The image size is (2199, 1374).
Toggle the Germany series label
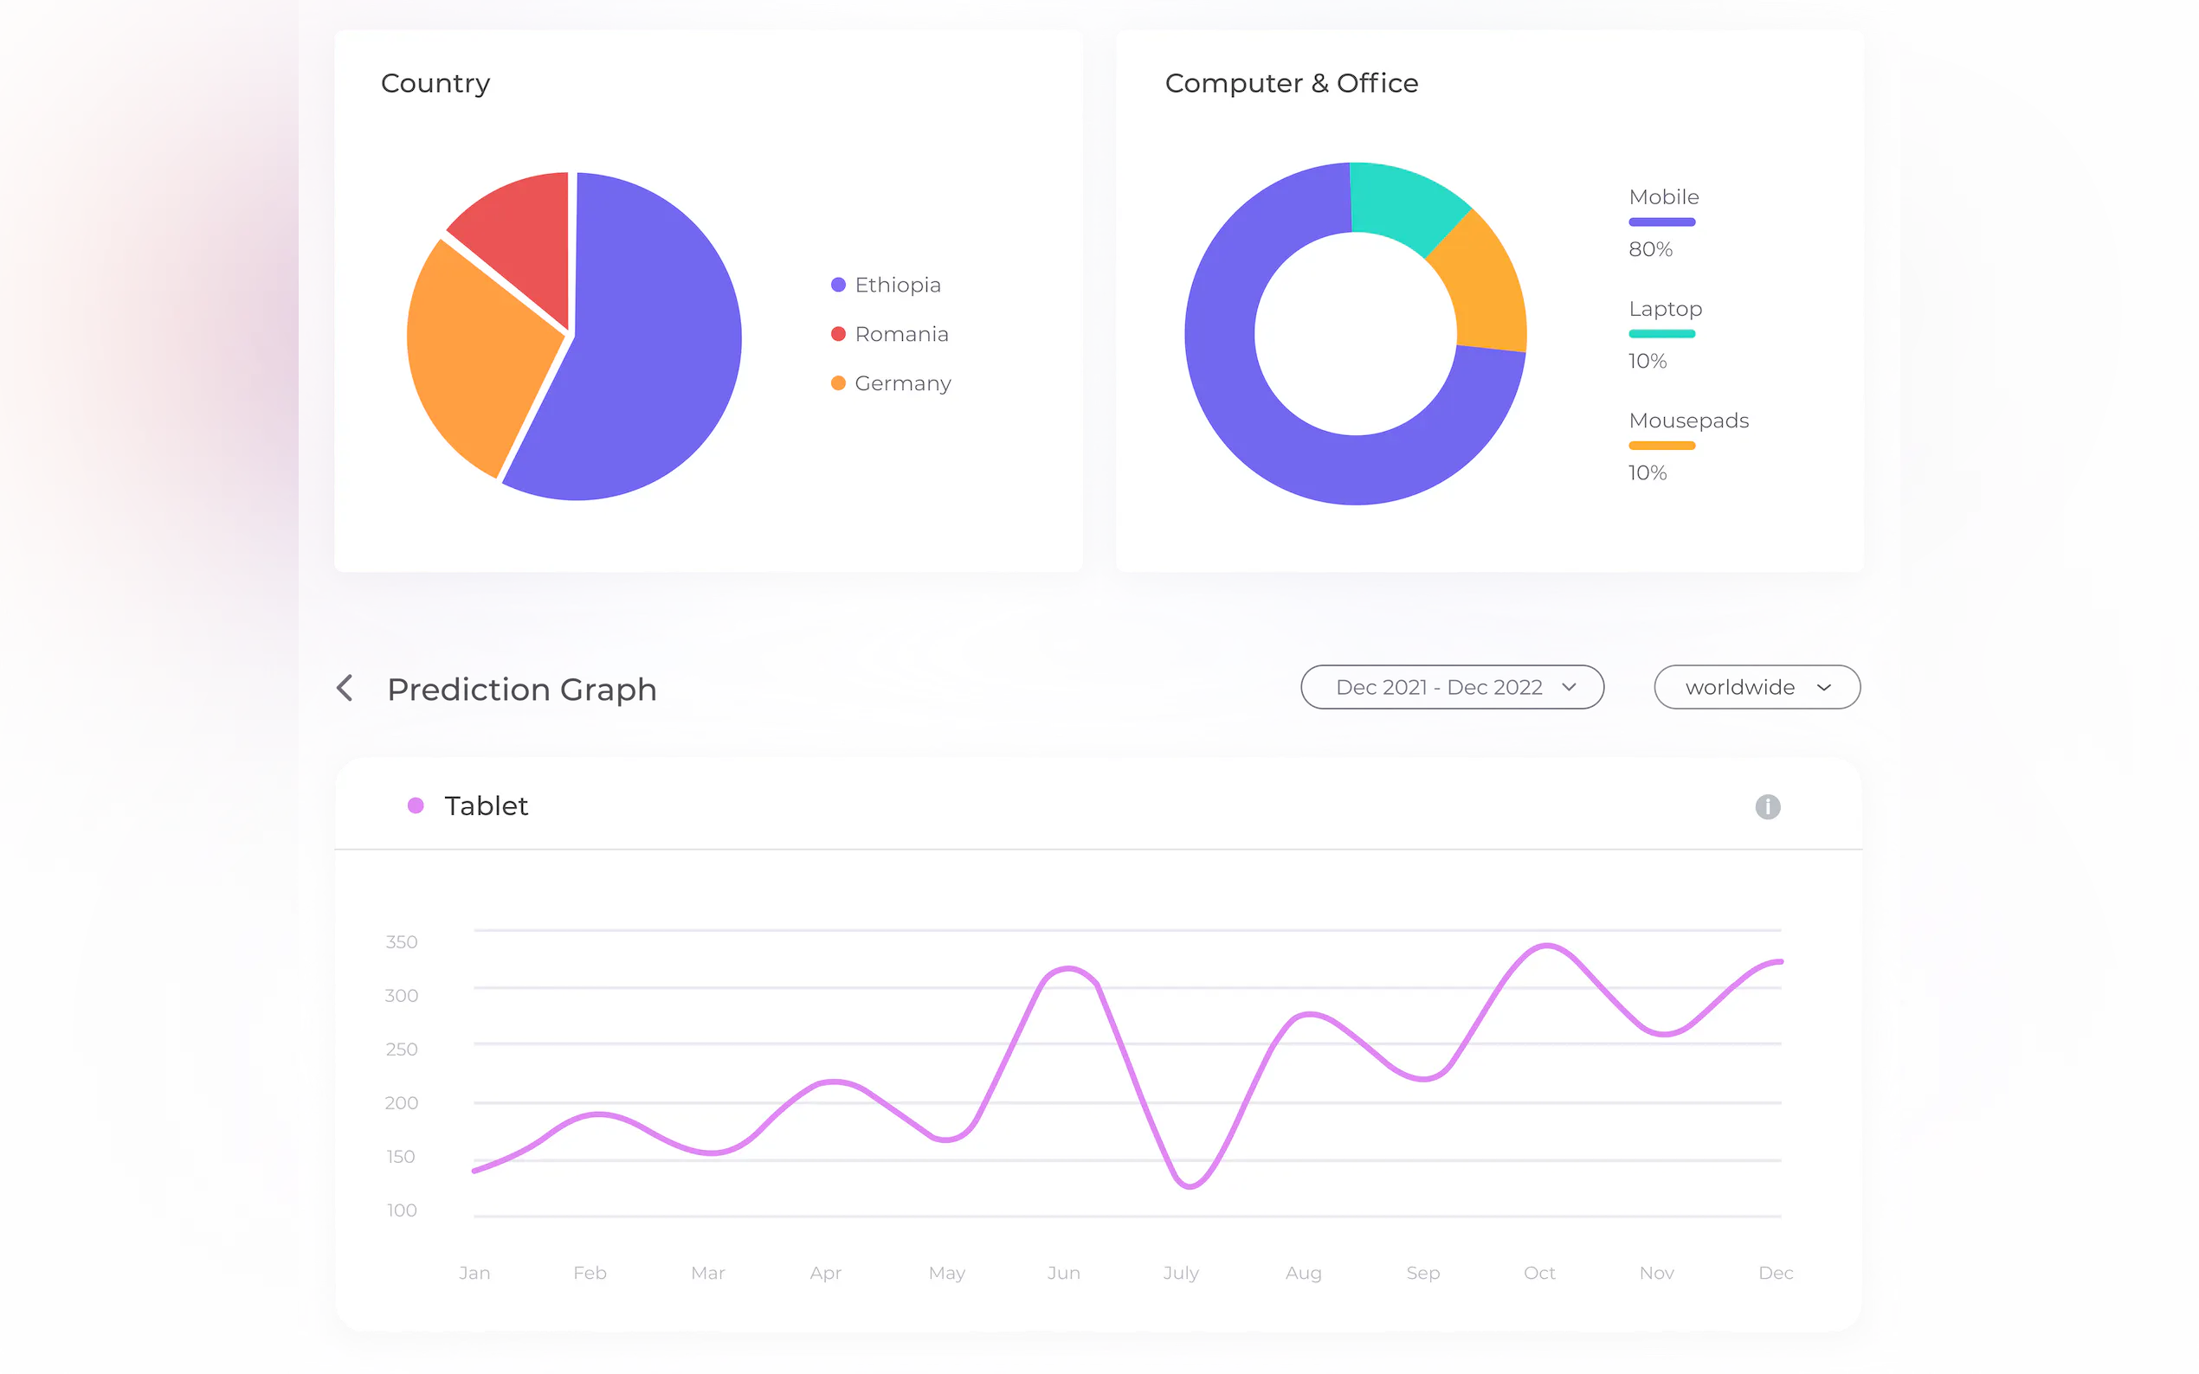(903, 383)
